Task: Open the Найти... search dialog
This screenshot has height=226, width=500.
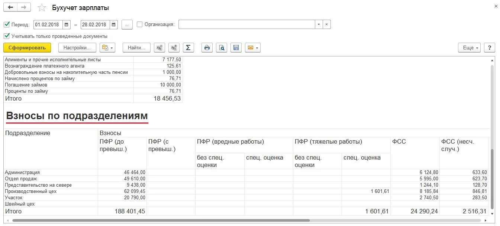Action: [136, 48]
